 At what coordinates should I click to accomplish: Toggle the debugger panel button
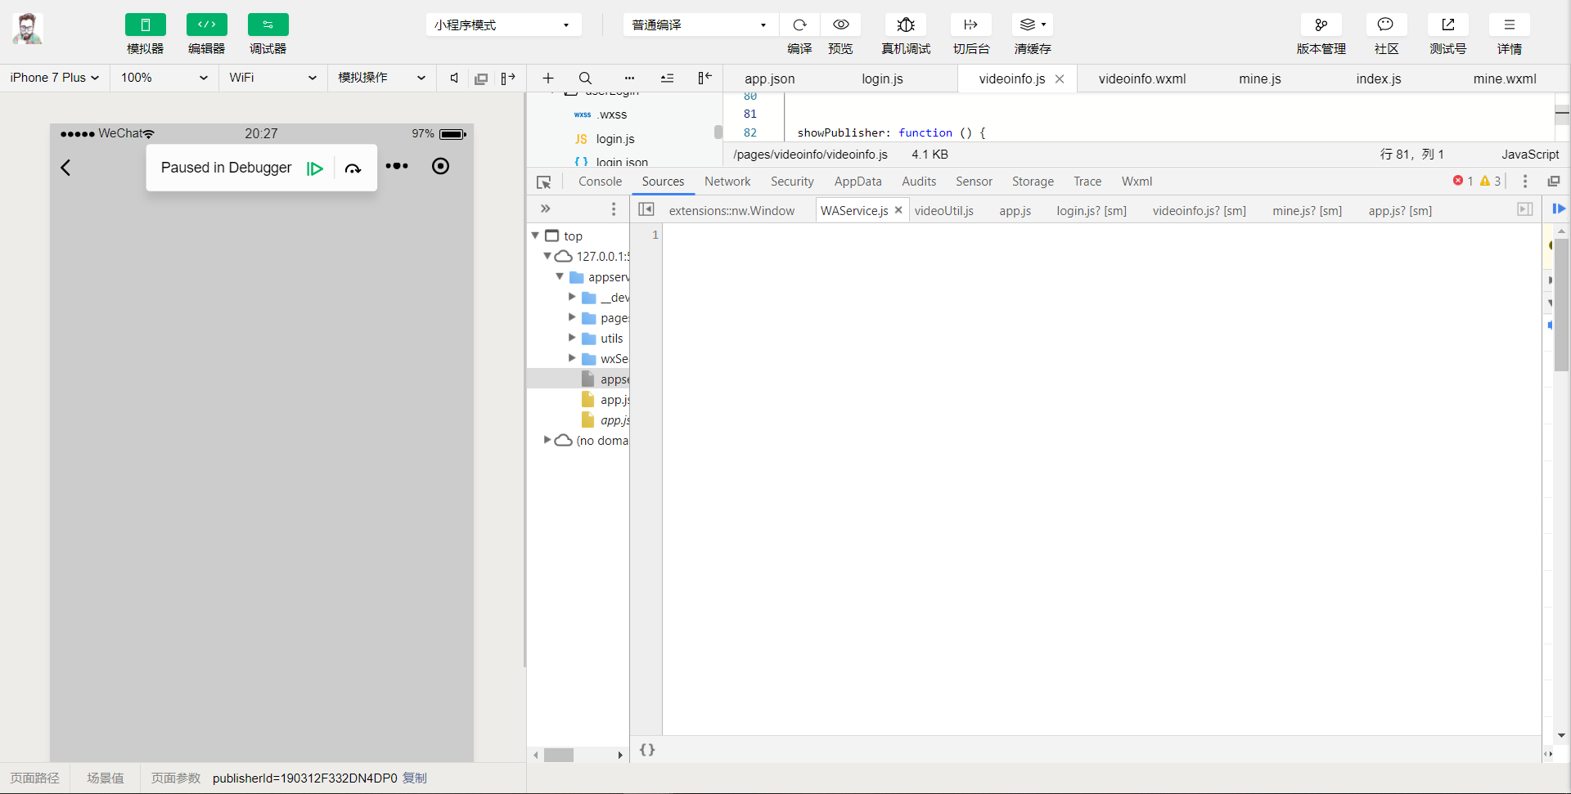coord(268,25)
